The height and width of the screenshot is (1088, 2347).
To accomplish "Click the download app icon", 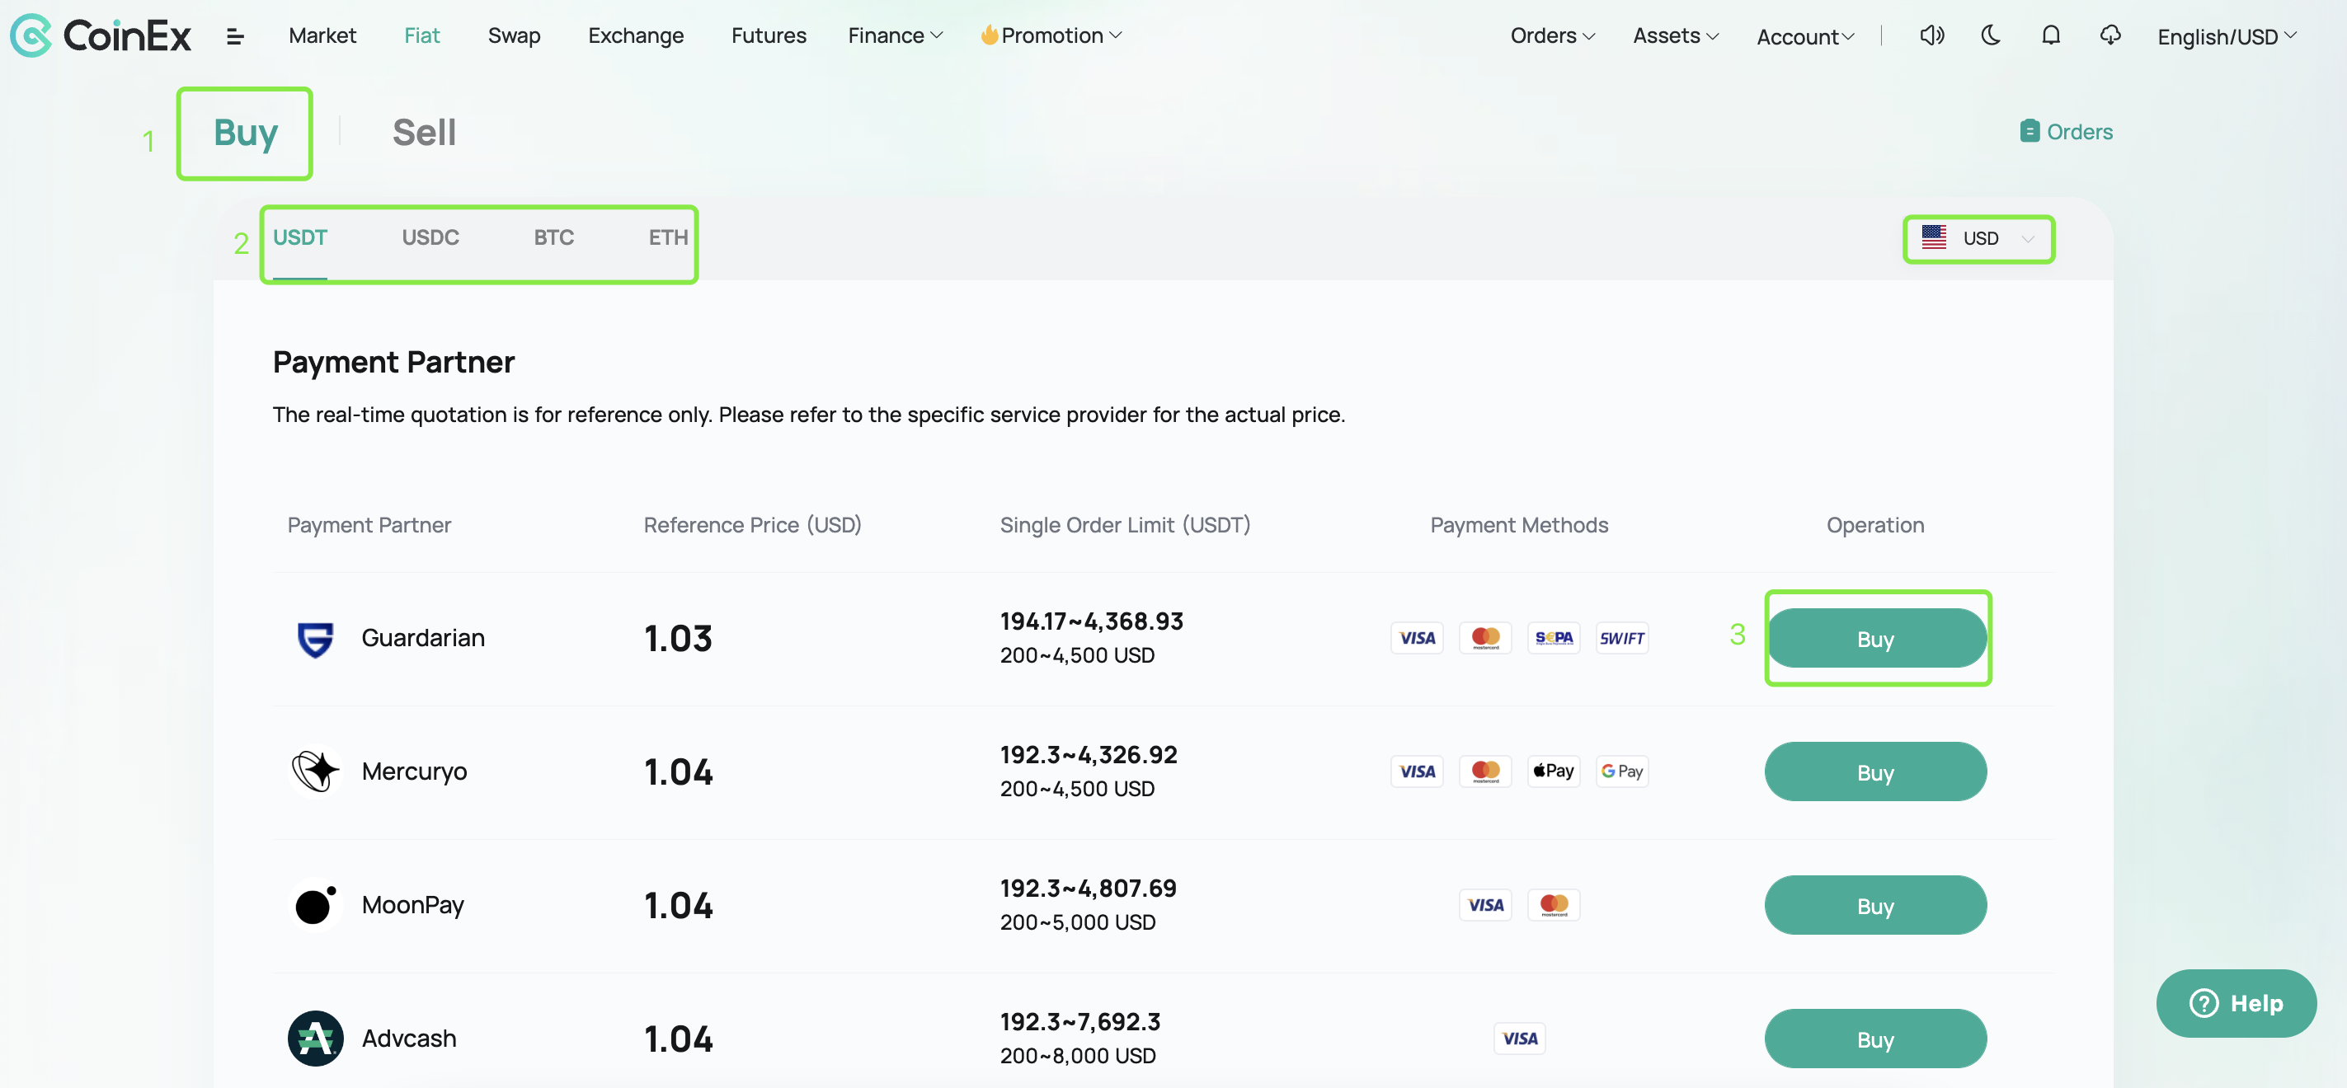I will 2110,35.
